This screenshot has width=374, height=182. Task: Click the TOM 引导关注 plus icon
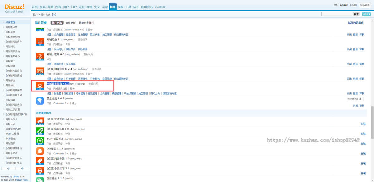pyautogui.click(x=40, y=141)
